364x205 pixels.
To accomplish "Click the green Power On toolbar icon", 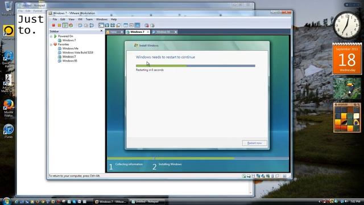I will tap(65, 25).
